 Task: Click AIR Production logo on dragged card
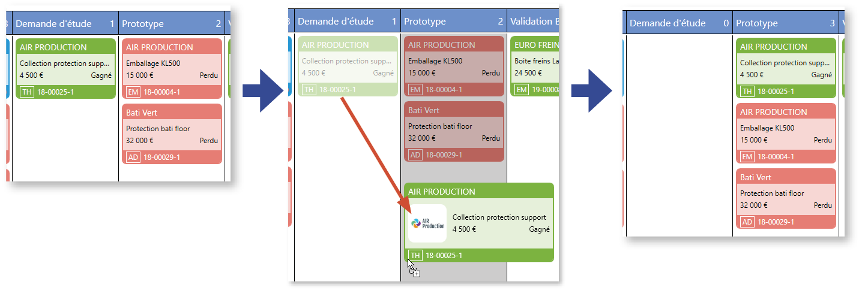(x=427, y=223)
